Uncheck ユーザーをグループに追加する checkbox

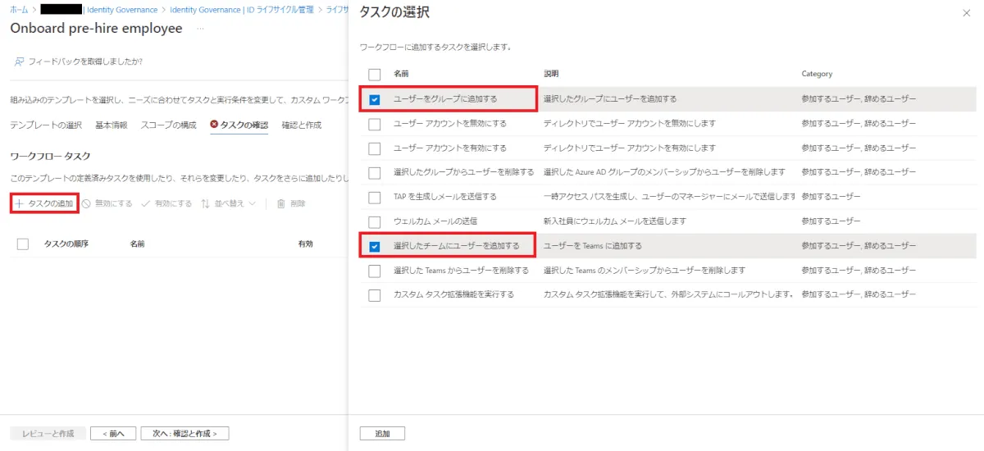click(375, 99)
